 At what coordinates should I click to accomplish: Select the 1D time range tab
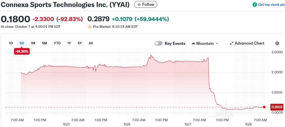[11, 43]
